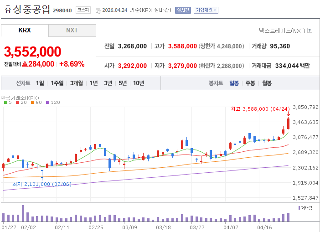Select the 월봉 candlestick chart
This screenshot has height=232, width=320.
pyautogui.click(x=267, y=83)
